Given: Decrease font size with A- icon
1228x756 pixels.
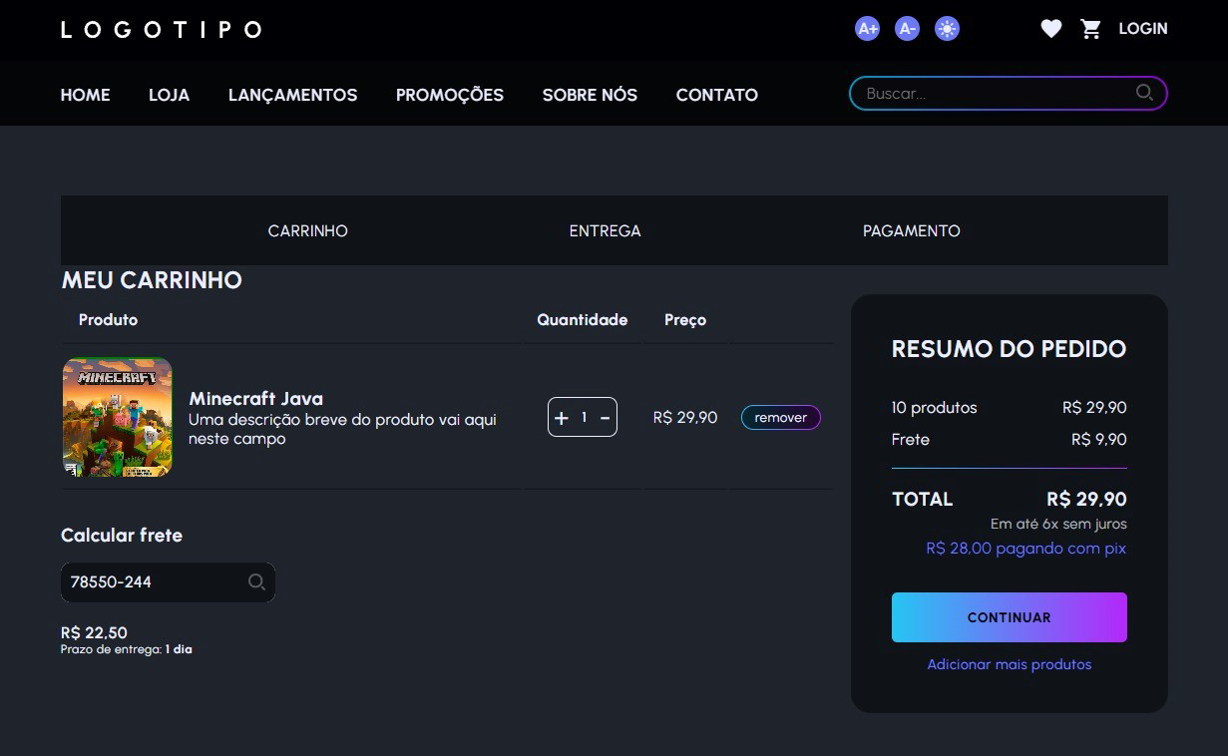Looking at the screenshot, I should point(907,29).
